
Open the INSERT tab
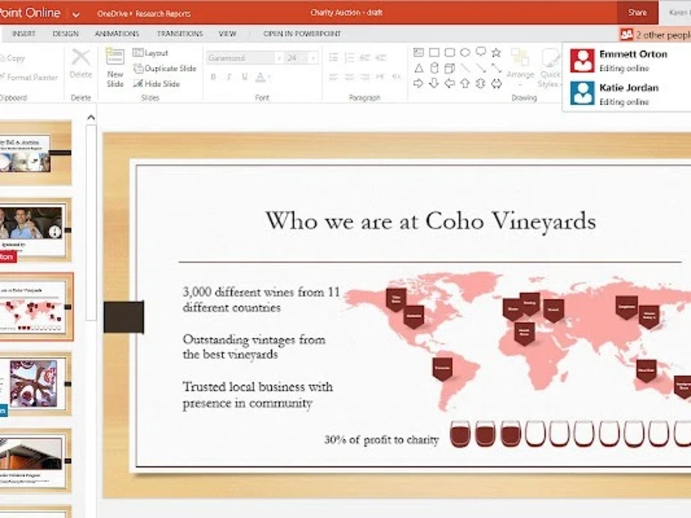(x=23, y=33)
